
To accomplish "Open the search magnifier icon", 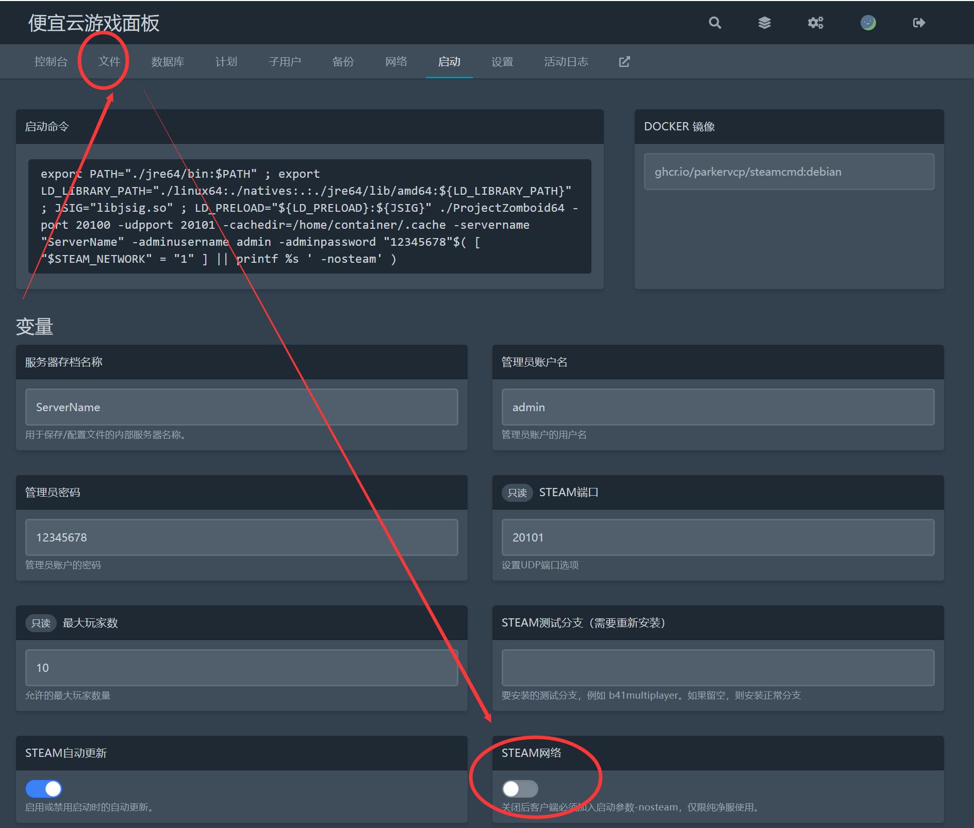I will coord(714,23).
